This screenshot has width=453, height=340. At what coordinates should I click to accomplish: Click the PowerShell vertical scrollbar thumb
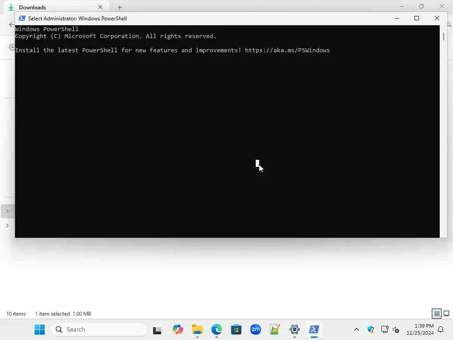[x=443, y=37]
